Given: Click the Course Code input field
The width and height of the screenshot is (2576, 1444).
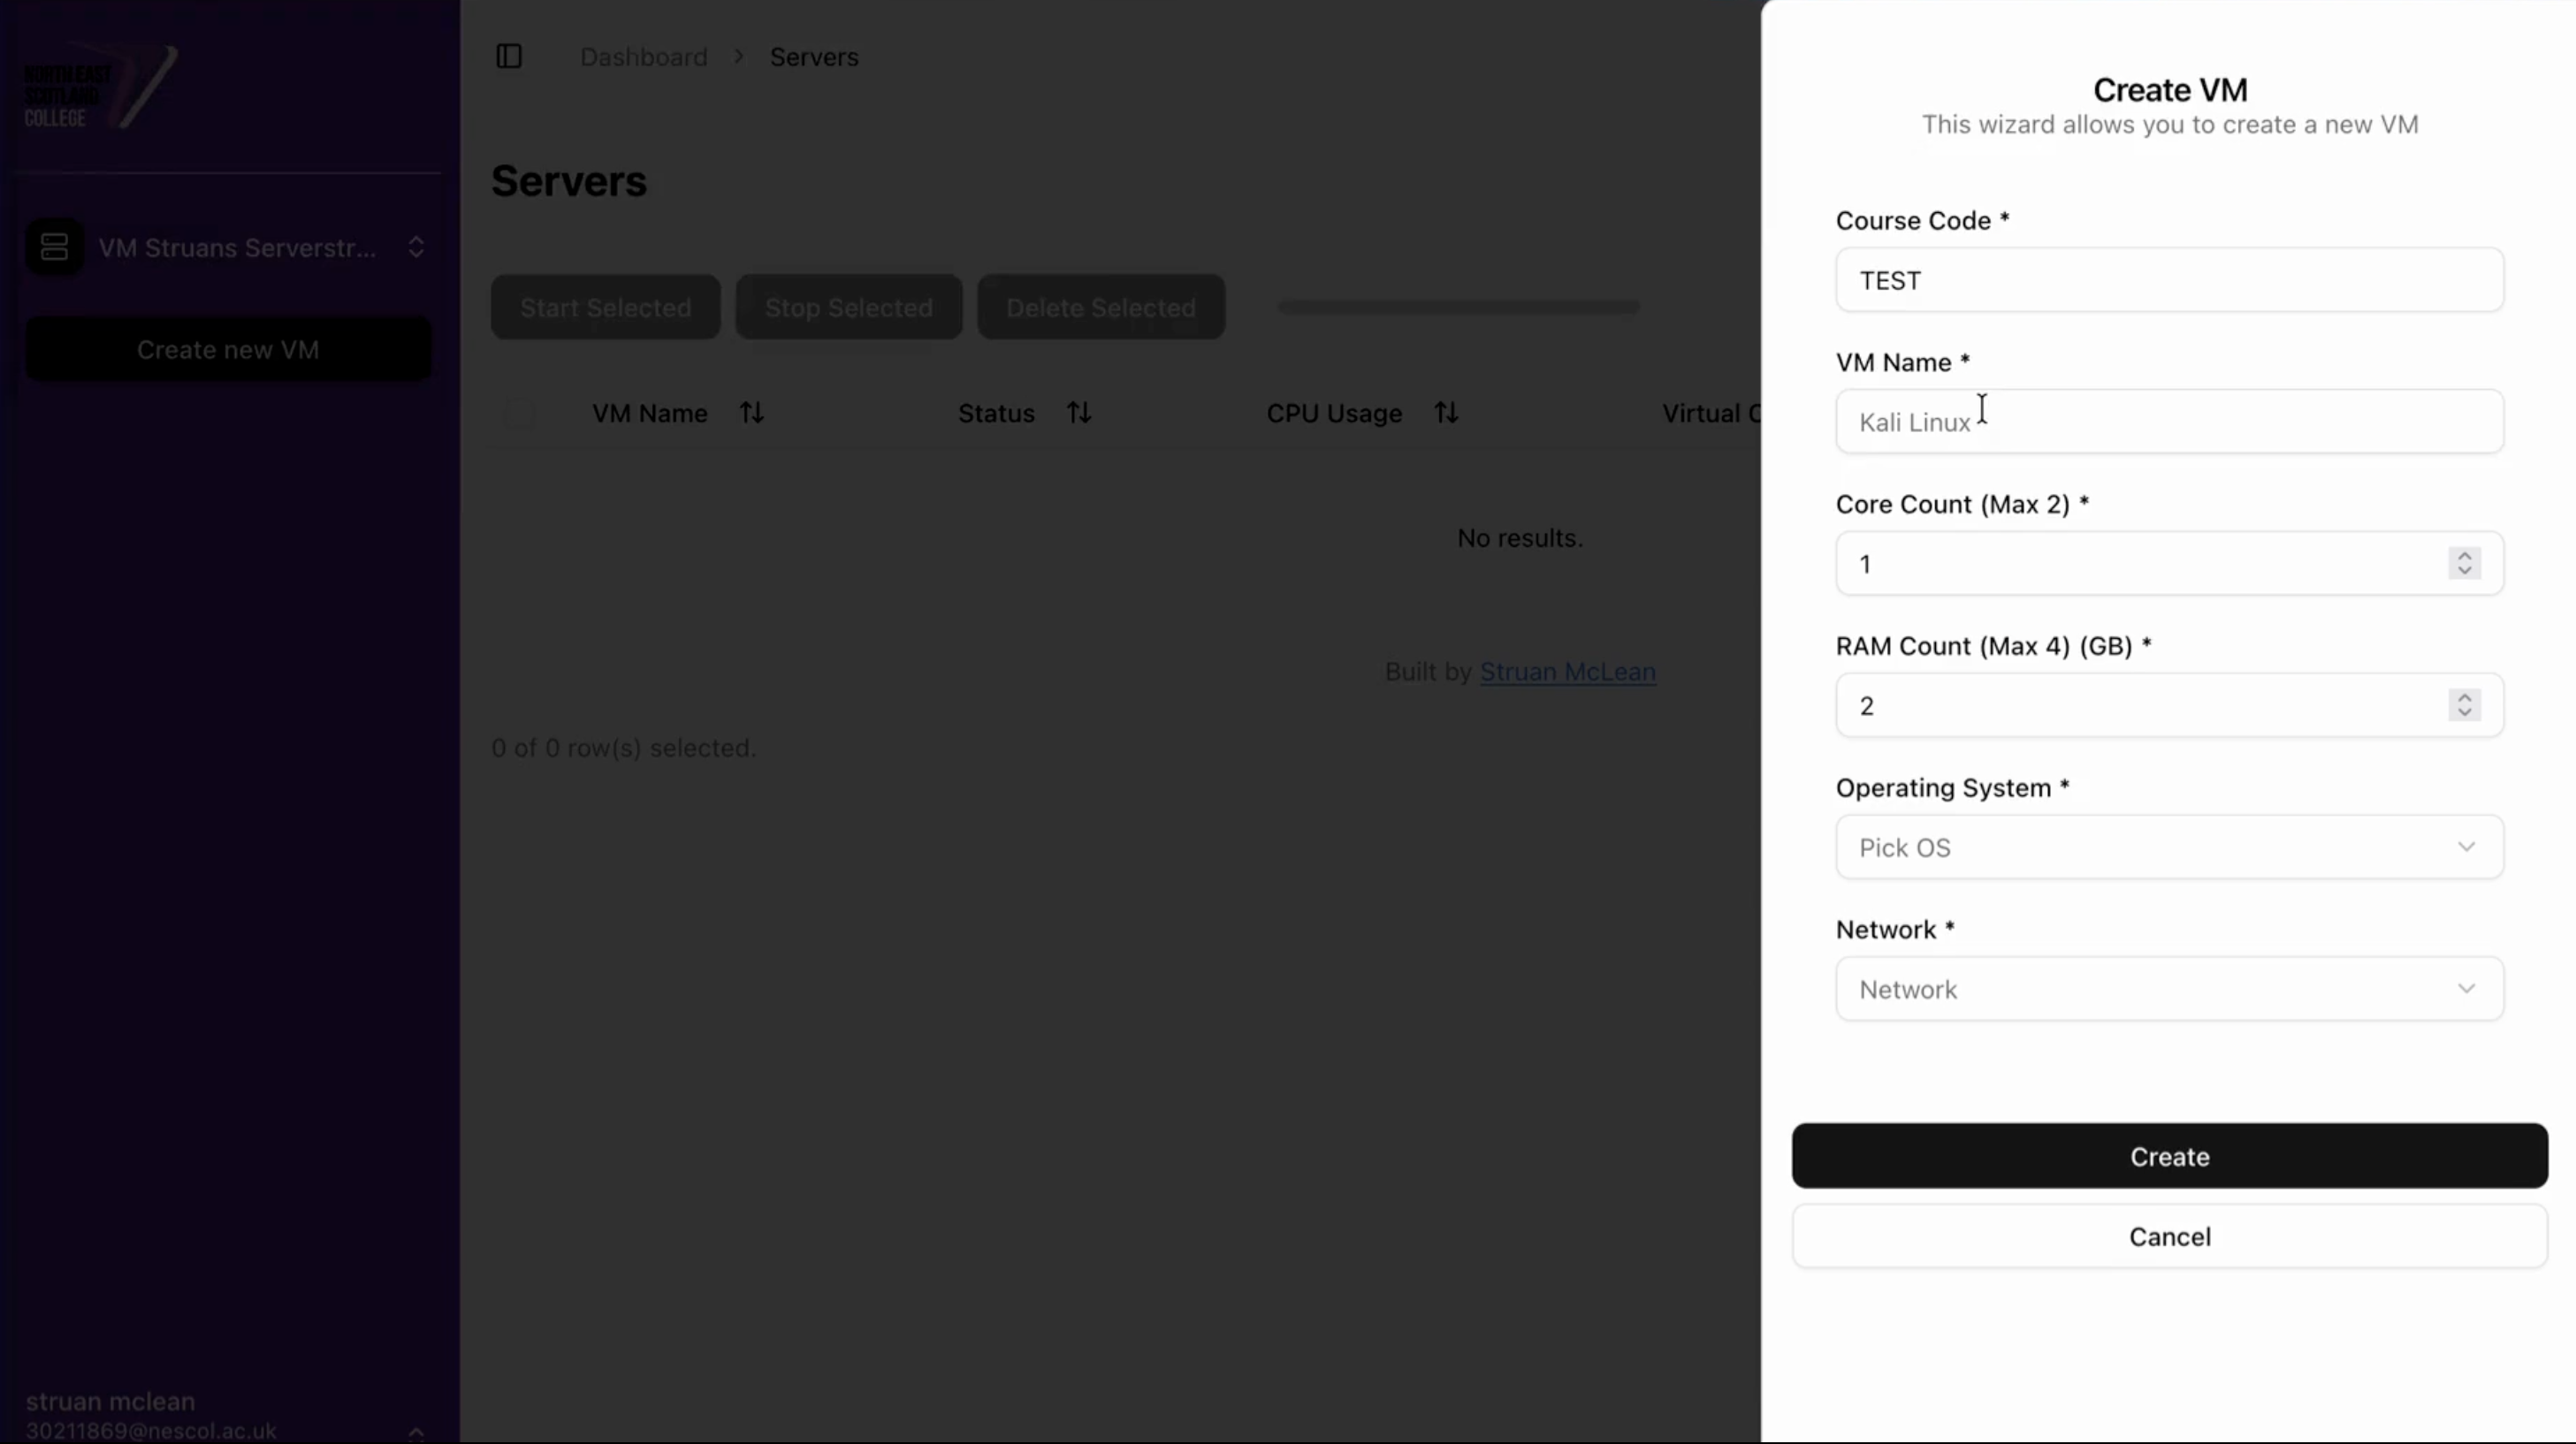Looking at the screenshot, I should point(2169,280).
